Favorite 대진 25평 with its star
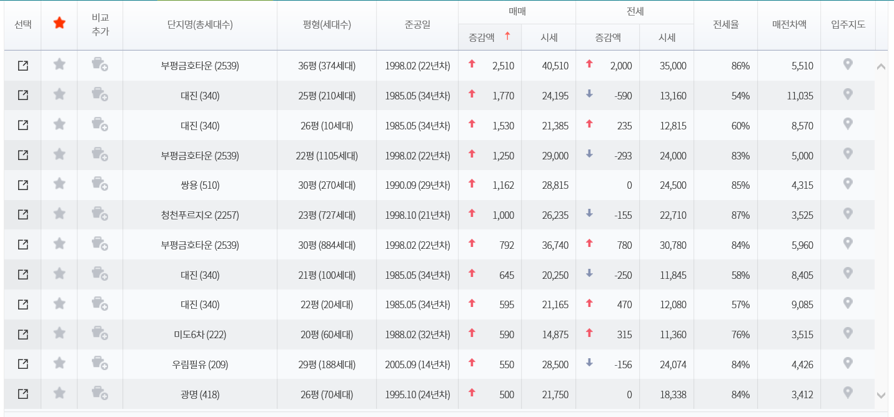 [x=59, y=94]
